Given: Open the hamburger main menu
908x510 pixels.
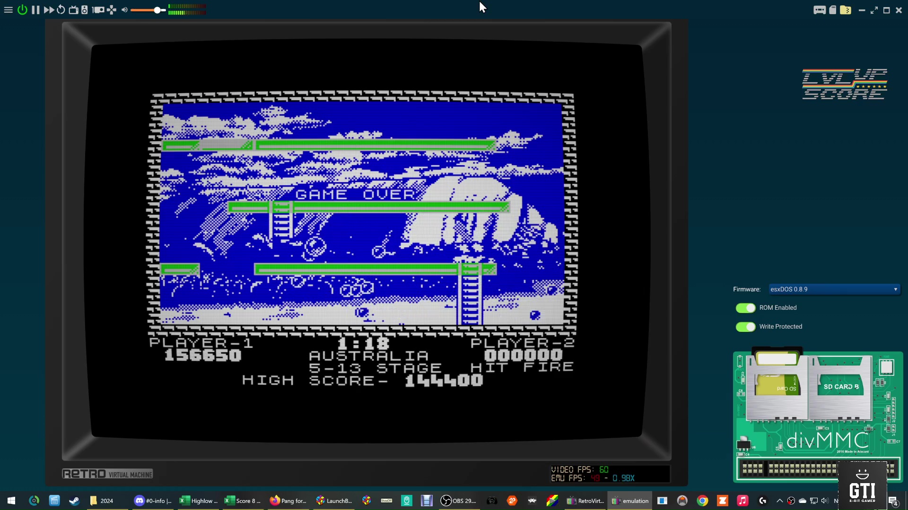Looking at the screenshot, I should tap(8, 10).
